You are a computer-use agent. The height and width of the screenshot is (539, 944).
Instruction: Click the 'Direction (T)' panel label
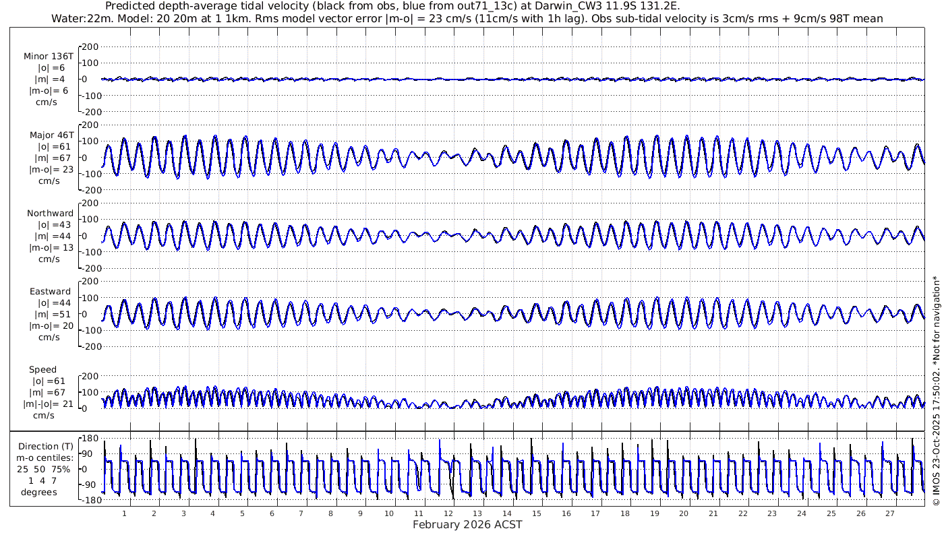pos(47,447)
